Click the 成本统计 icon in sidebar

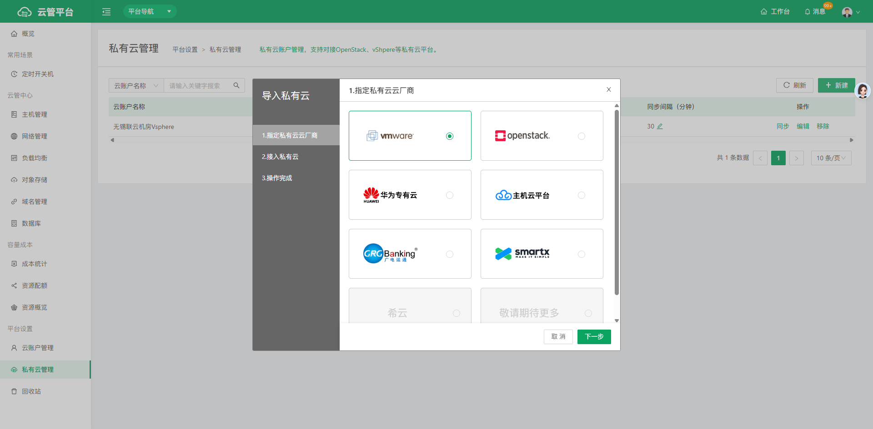14,264
